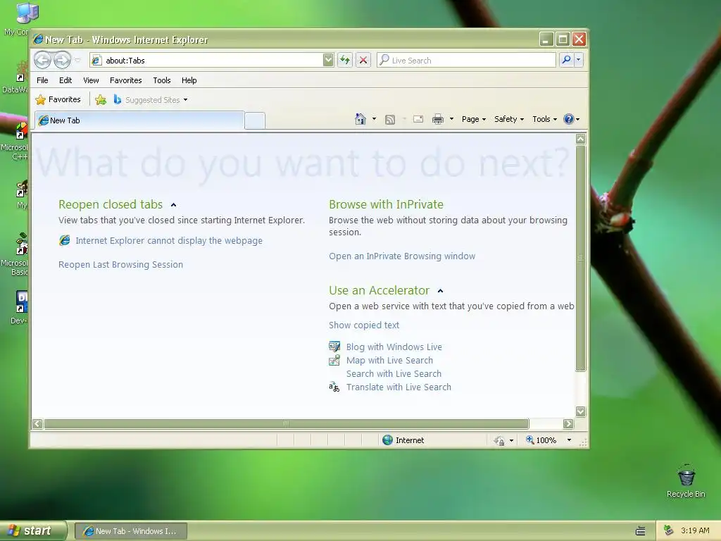Screen dimensions: 721x541
Task: Open the Page command bar menu
Action: coord(474,119)
